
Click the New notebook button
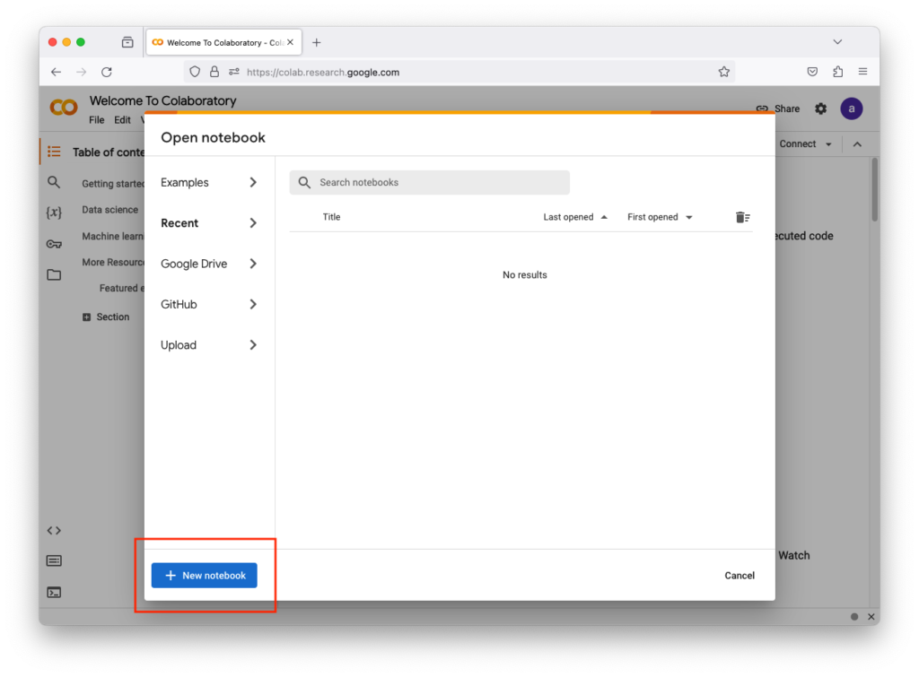(x=205, y=576)
